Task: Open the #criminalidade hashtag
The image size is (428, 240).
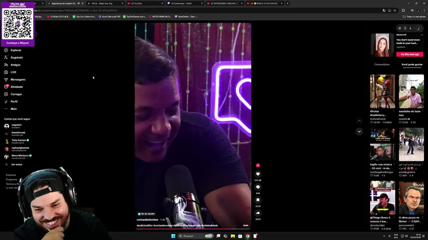Action: pos(210,225)
